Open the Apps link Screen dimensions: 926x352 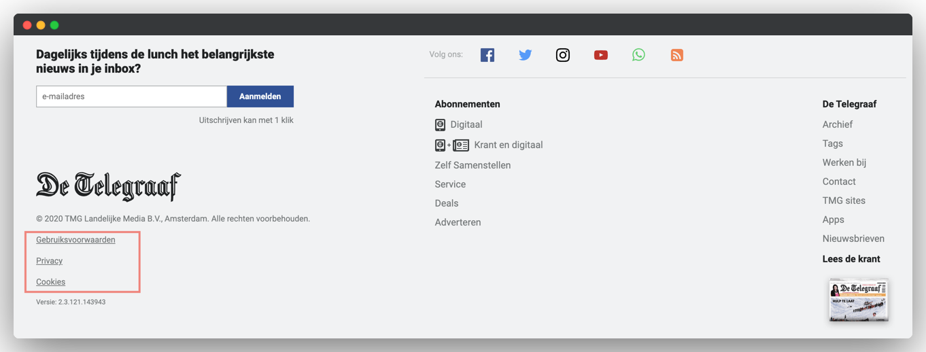click(x=834, y=219)
